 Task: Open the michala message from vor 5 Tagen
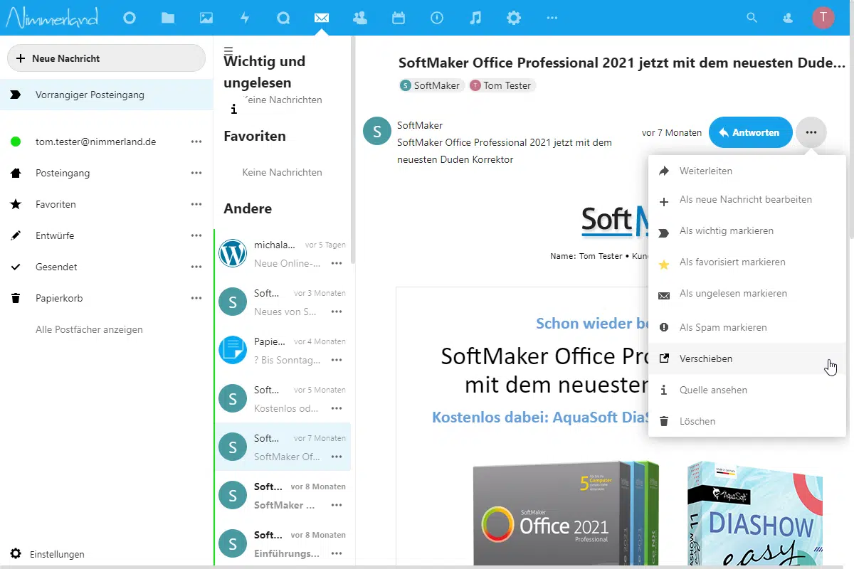coord(283,253)
